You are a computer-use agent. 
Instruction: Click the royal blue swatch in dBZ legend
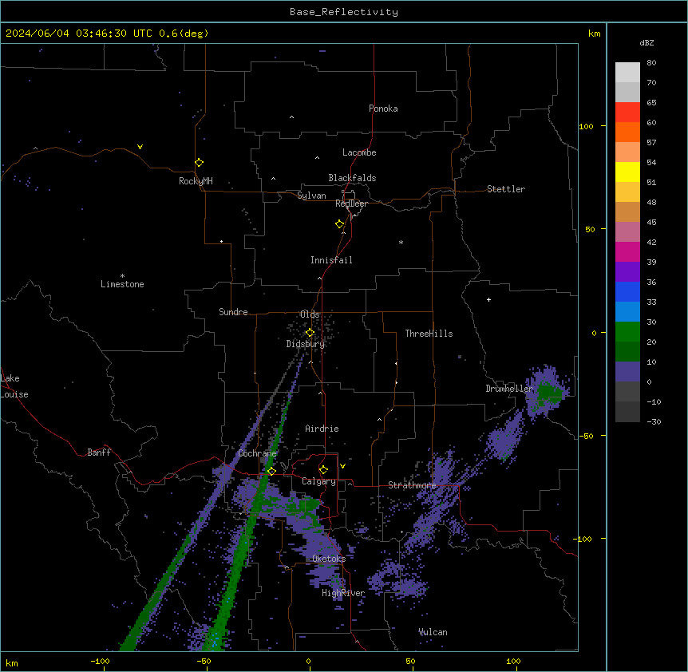click(x=627, y=291)
